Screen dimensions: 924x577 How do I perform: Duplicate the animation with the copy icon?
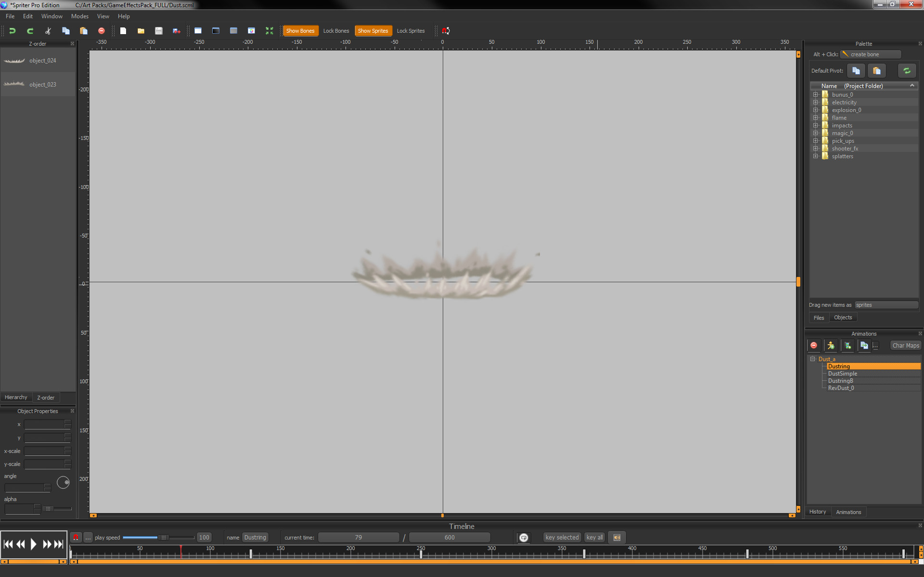click(x=864, y=345)
